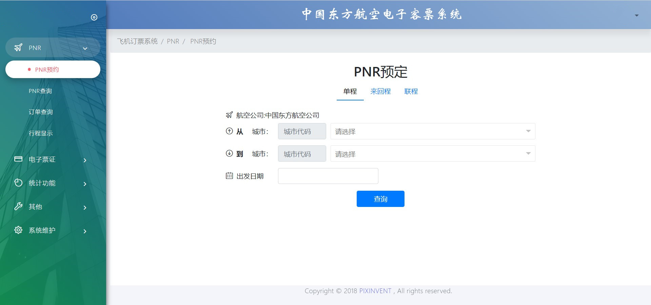The image size is (651, 305).
Task: Open the 订单查询 sidebar item
Action: coord(41,112)
